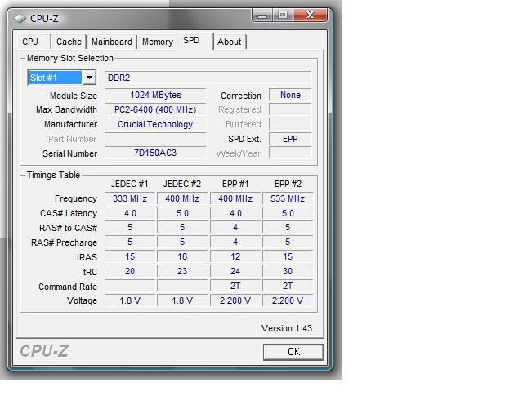Viewport: 523px width, 418px height.
Task: Minimize the CPU-Z window
Action: pos(262,15)
